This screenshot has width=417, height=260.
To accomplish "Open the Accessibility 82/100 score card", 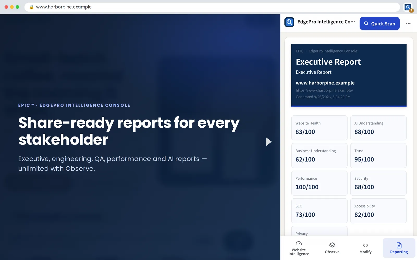I will pyautogui.click(x=378, y=211).
